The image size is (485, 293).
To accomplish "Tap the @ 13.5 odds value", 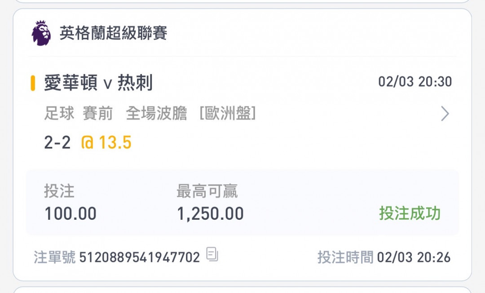I will click(106, 142).
